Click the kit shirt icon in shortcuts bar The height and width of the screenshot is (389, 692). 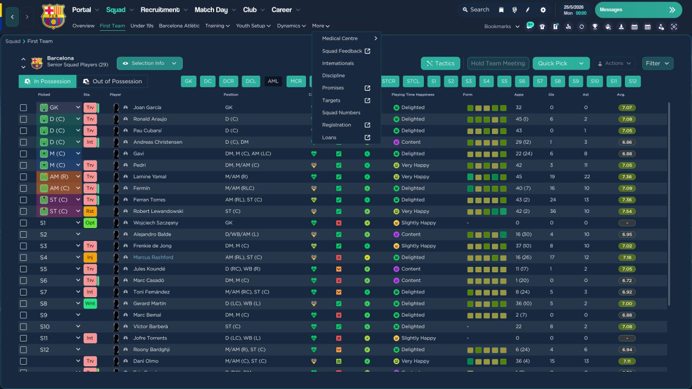tap(542, 26)
